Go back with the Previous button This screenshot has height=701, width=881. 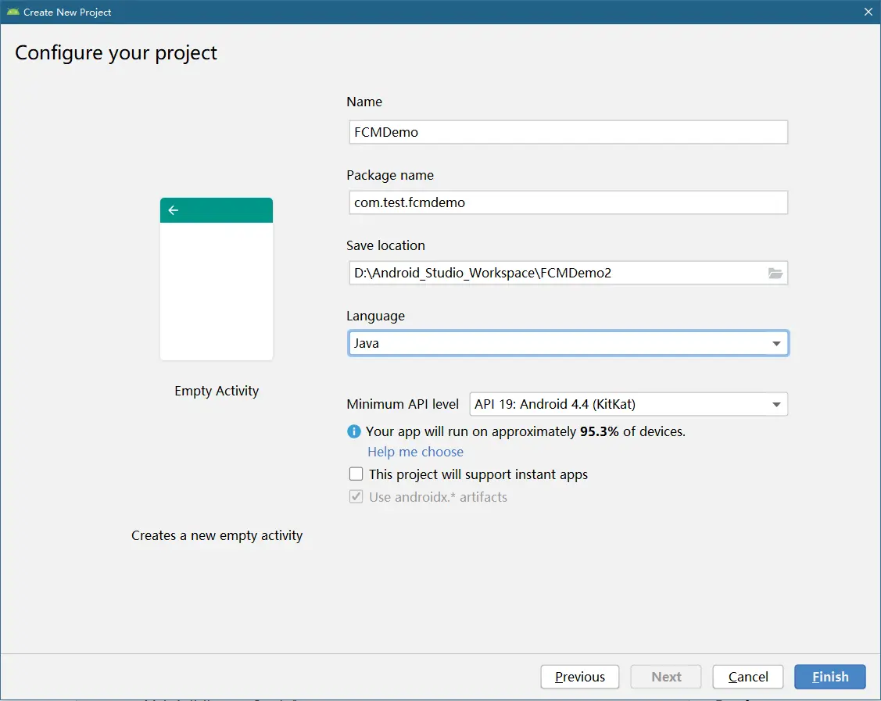click(x=579, y=677)
